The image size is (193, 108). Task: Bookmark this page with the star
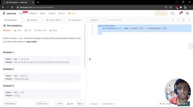coord(171,7)
